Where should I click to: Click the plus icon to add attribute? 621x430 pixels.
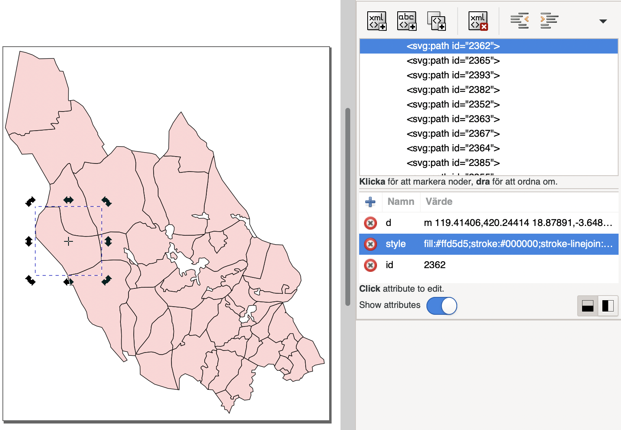[370, 202]
